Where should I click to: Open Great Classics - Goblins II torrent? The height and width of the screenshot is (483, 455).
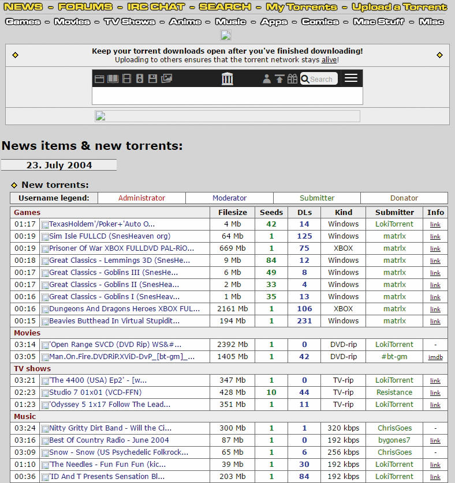tap(114, 285)
